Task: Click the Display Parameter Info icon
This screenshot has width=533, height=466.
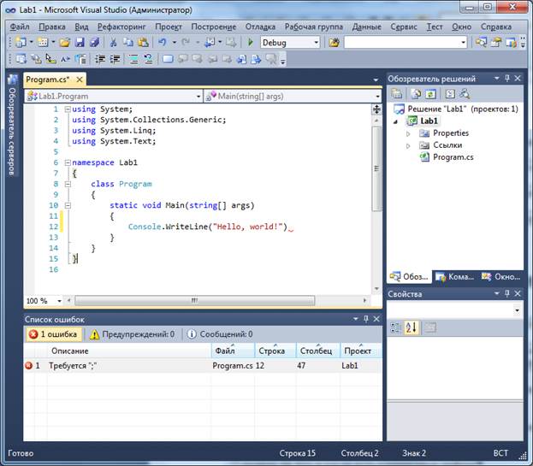Action: click(x=36, y=59)
